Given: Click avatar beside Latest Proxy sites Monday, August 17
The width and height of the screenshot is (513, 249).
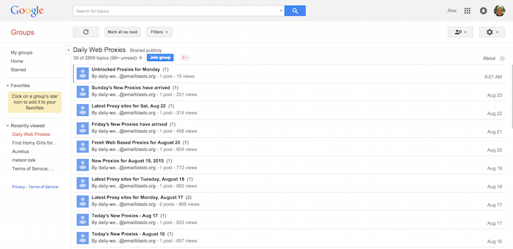Looking at the screenshot, I should click(x=83, y=202).
